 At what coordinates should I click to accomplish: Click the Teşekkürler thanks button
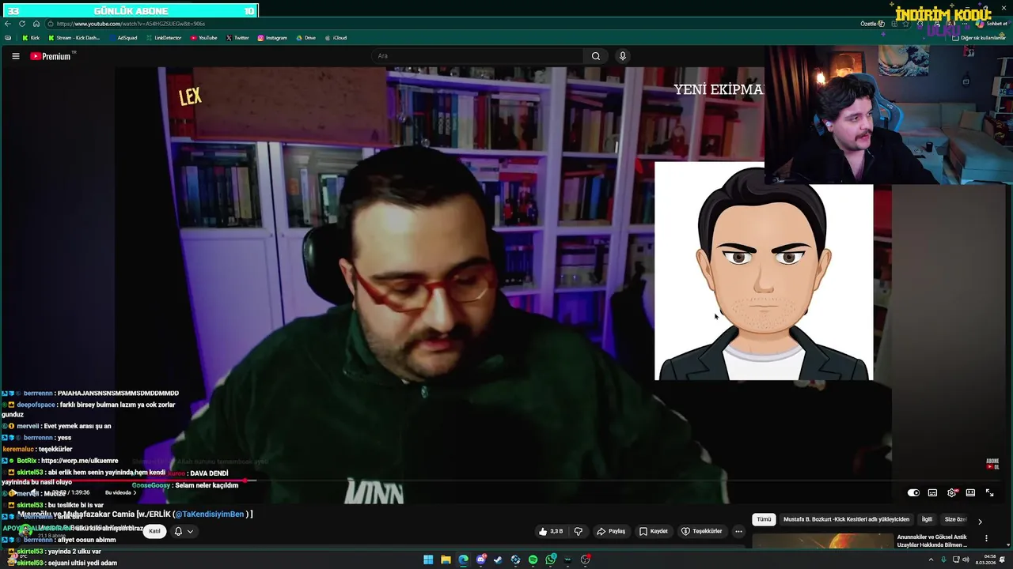701,531
